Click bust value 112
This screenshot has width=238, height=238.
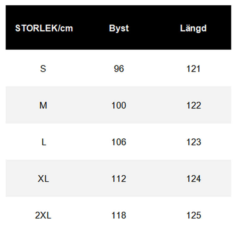pos(119,178)
